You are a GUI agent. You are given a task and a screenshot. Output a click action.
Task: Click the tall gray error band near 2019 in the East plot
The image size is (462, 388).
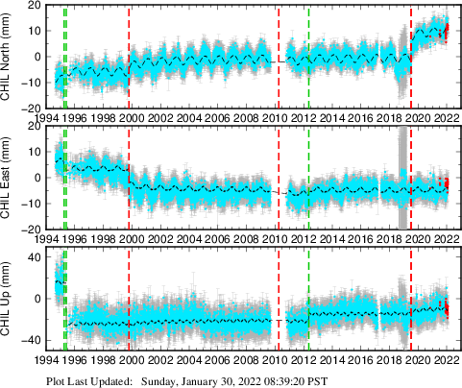[402, 178]
